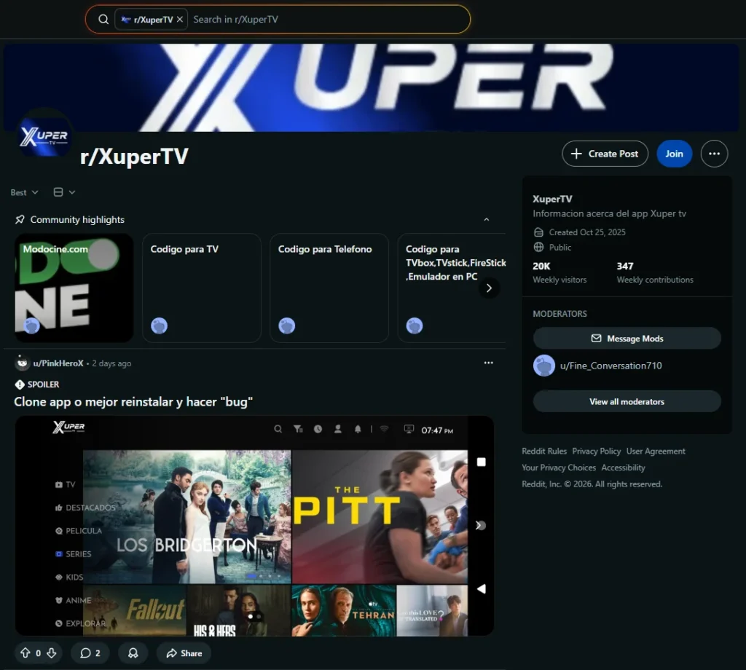Screen dimensions: 746x670
Task: Open post options three-dot menu
Action: (x=489, y=363)
